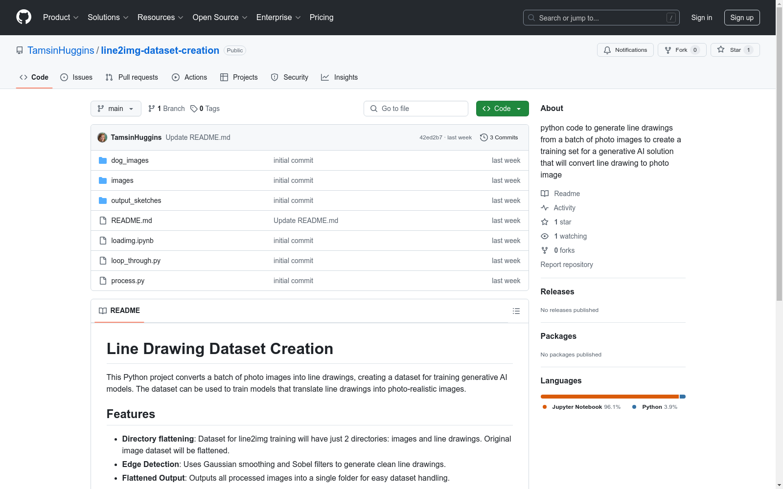This screenshot has height=489, width=783.
Task: Open the Releases heading link
Action: [x=557, y=291]
